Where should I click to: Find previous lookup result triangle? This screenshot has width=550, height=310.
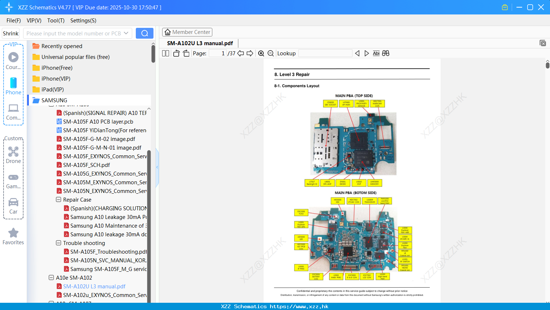point(357,53)
